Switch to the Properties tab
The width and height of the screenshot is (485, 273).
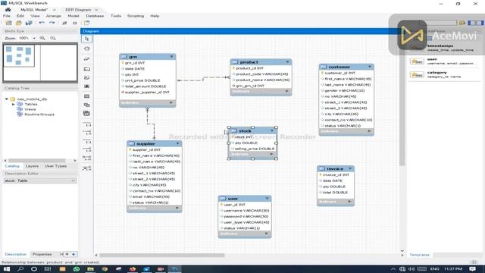(x=42, y=255)
